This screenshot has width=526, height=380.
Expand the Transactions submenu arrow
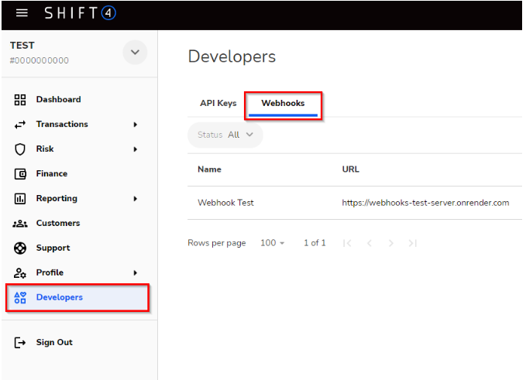(x=136, y=125)
